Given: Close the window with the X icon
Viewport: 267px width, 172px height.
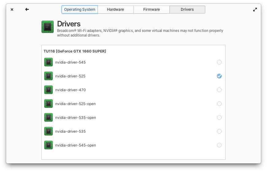Looking at the screenshot, I should [x=12, y=10].
